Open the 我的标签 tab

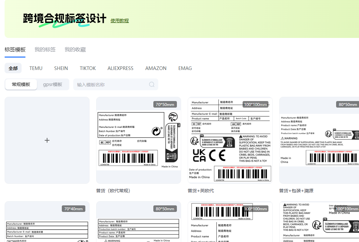click(x=45, y=50)
